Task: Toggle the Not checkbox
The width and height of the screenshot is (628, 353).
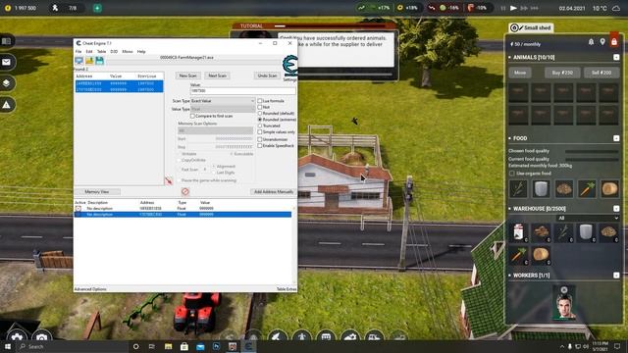Action: 259,107
